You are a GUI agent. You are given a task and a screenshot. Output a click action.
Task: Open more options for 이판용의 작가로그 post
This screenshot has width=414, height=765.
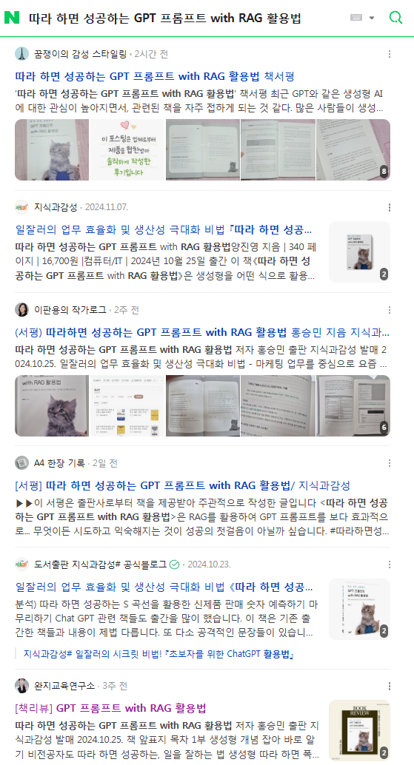(x=389, y=310)
